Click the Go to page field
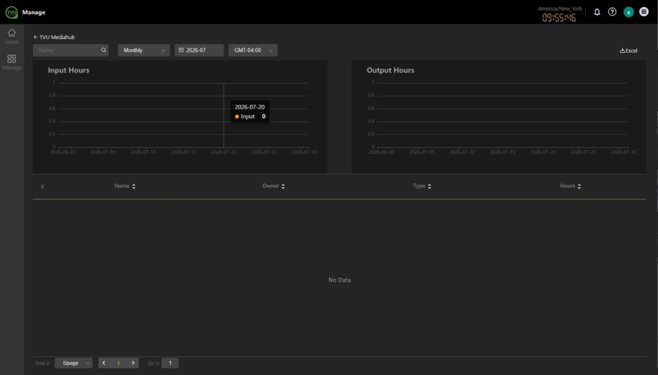The width and height of the screenshot is (658, 375). tap(170, 363)
